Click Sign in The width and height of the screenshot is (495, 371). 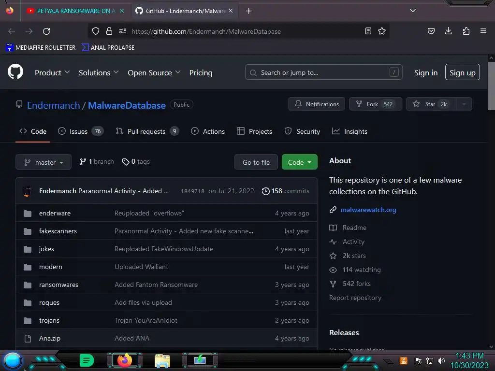(426, 72)
